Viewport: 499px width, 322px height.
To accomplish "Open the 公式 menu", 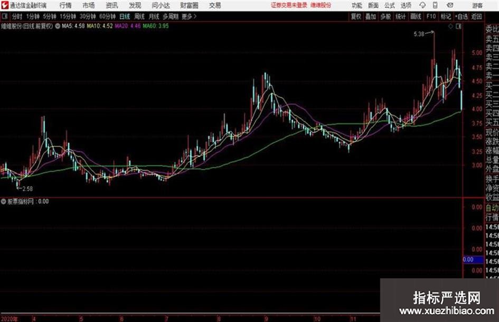I will [x=390, y=5].
